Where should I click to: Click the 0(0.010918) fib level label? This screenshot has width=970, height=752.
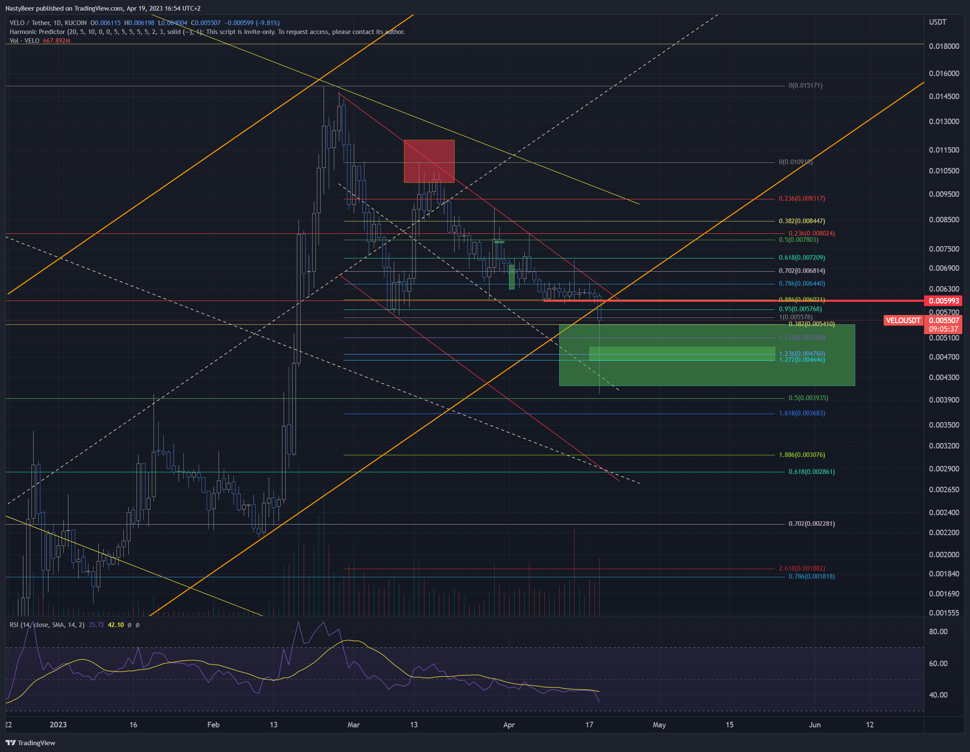coord(796,162)
